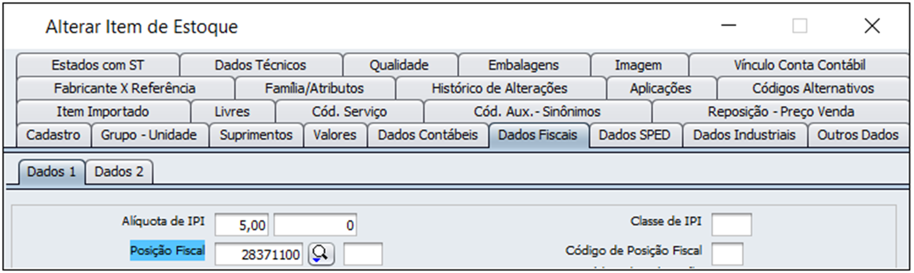This screenshot has height=273, width=914.
Task: Open the Códigos Alternativos tab
Action: 812,88
